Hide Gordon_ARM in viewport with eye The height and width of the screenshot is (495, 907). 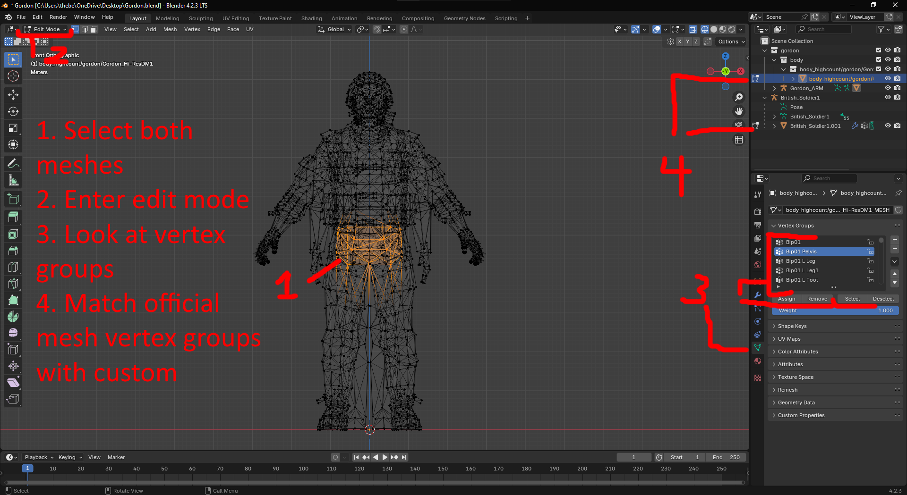[888, 88]
